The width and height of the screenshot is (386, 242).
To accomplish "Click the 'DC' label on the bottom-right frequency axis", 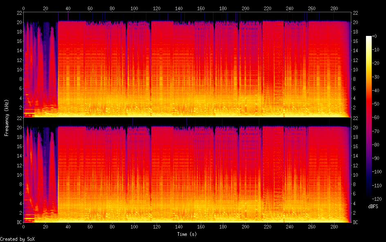I will pos(356,222).
